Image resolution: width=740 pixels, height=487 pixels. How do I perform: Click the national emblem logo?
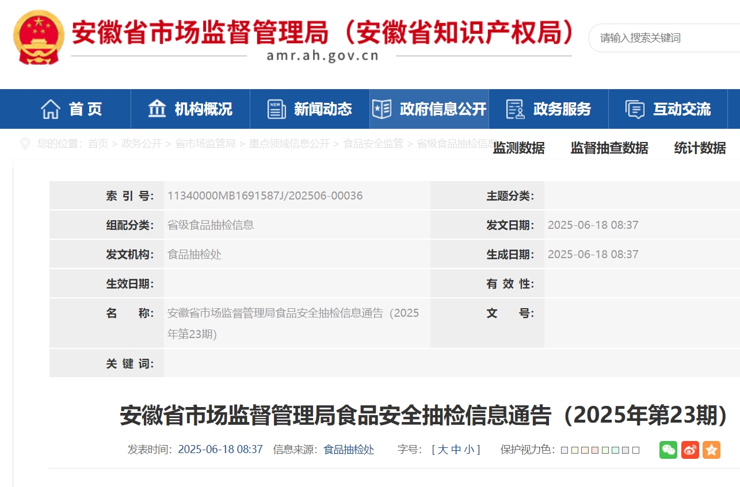point(39,37)
